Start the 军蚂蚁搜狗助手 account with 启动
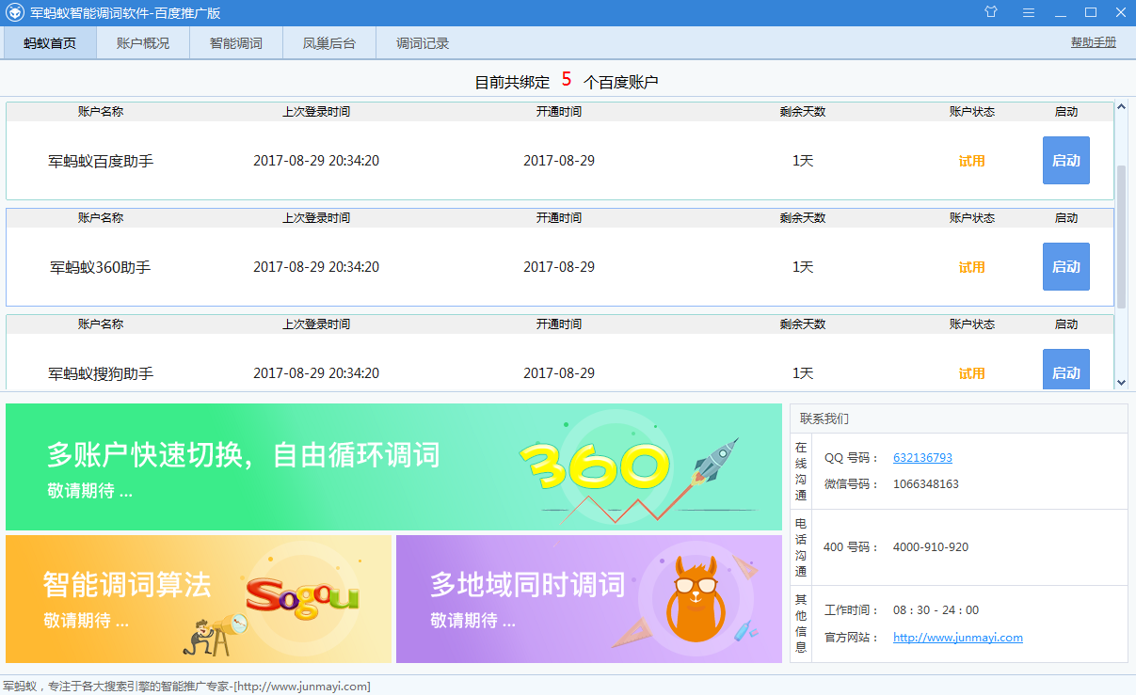 pyautogui.click(x=1066, y=370)
